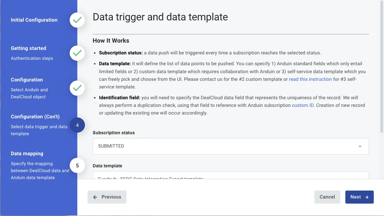Go to Initial Configuration step
The image size is (384, 216).
[x=34, y=20]
